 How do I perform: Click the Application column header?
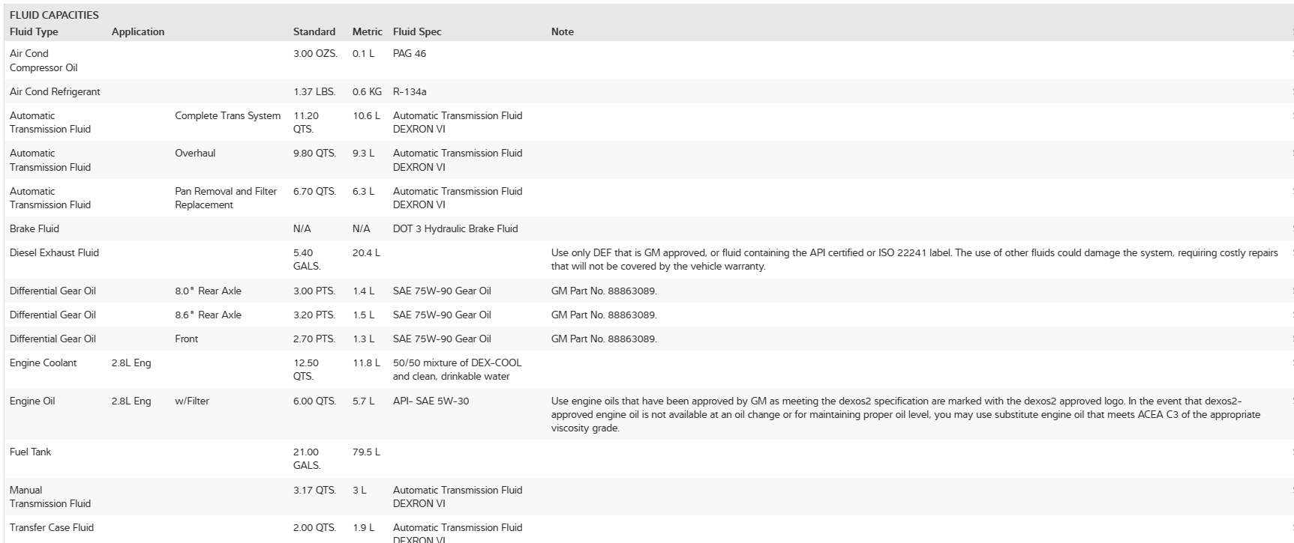tap(138, 31)
